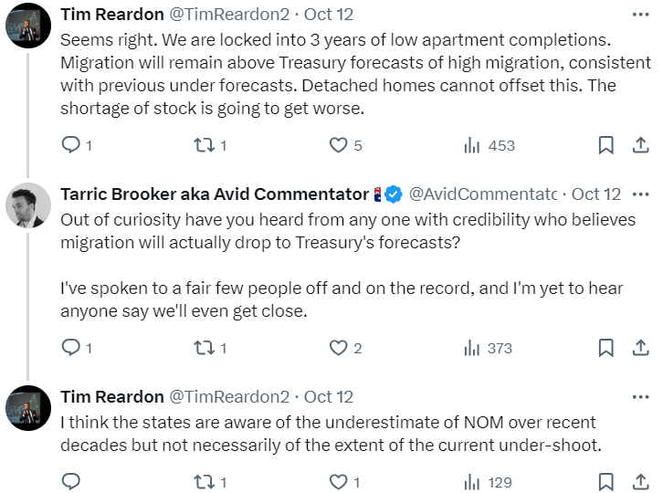View analytics showing 373 views
663x493 pixels.
473,348
